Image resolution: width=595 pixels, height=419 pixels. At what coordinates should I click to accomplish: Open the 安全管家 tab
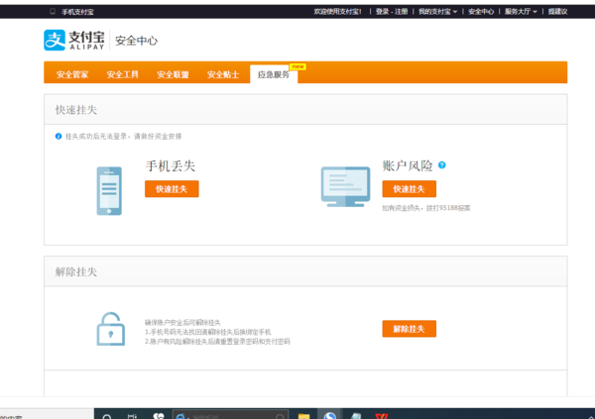(x=72, y=74)
